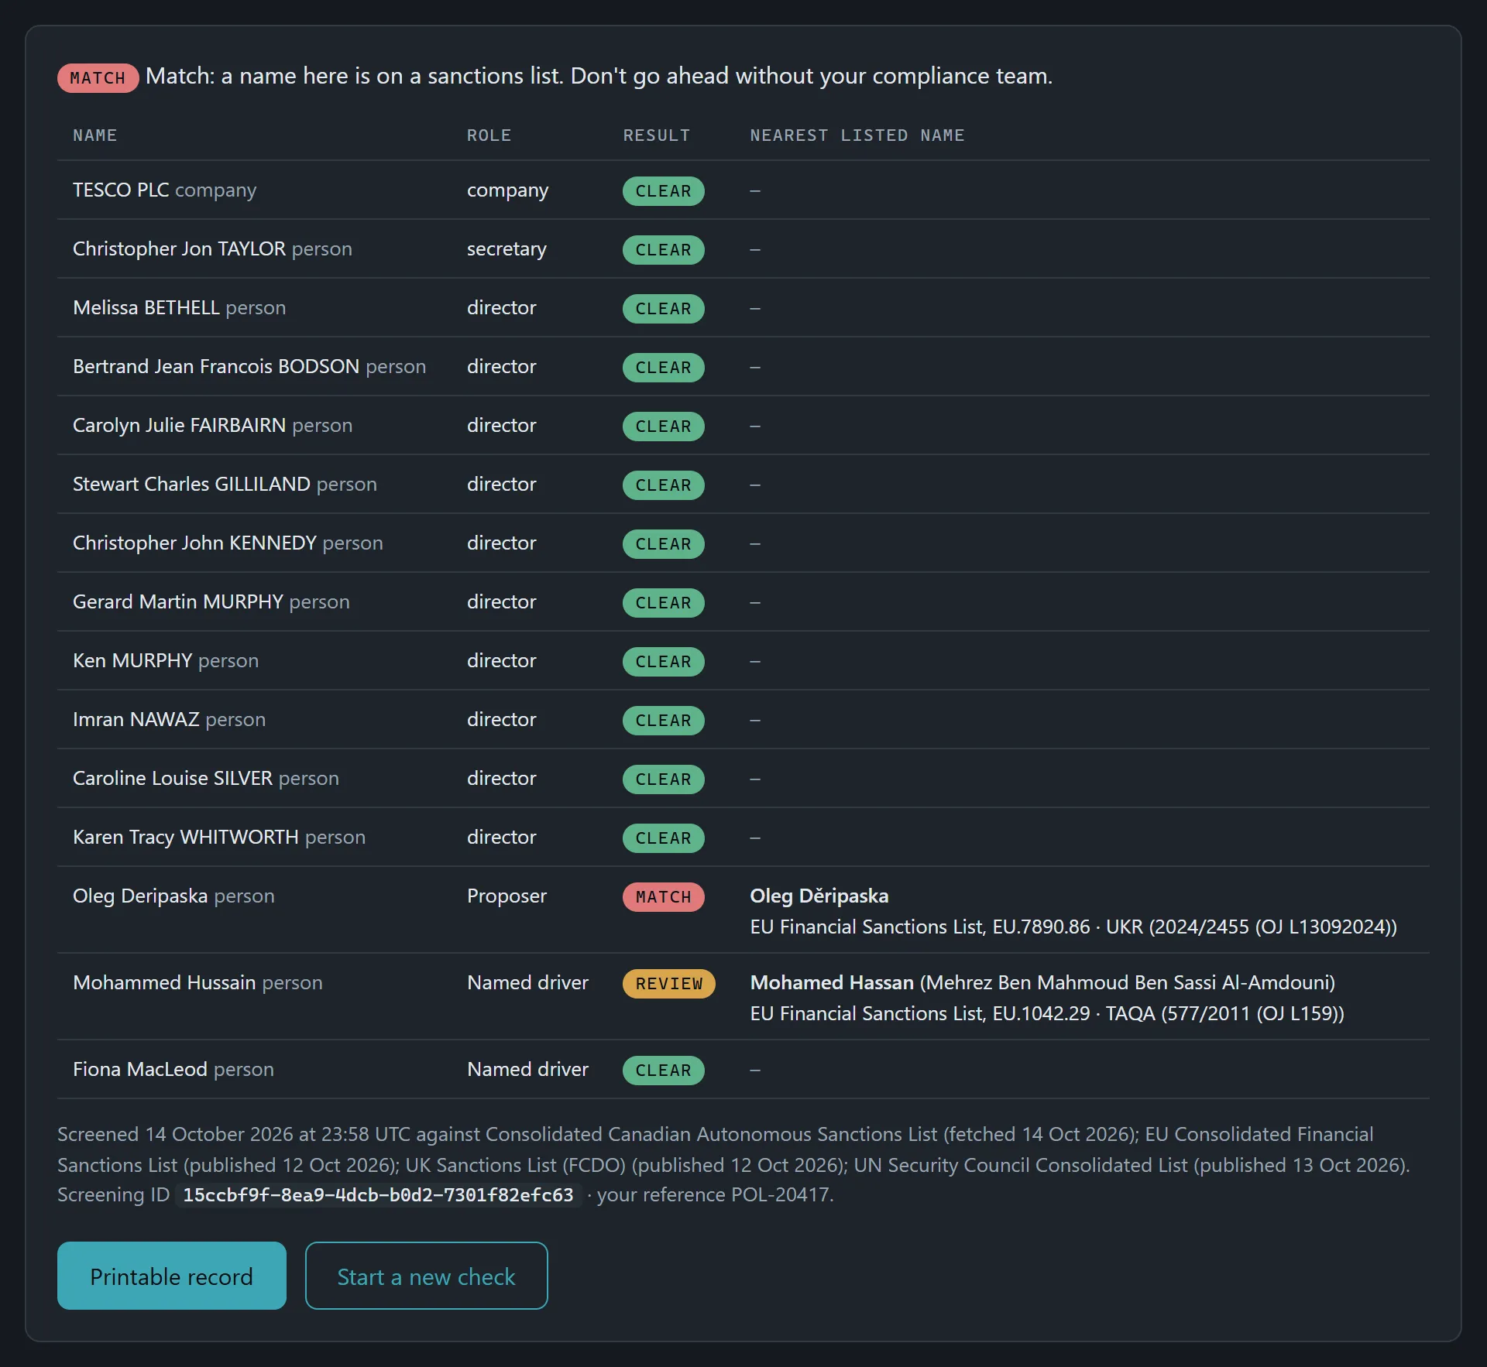
Task: Click the RESULT column header
Action: [657, 135]
